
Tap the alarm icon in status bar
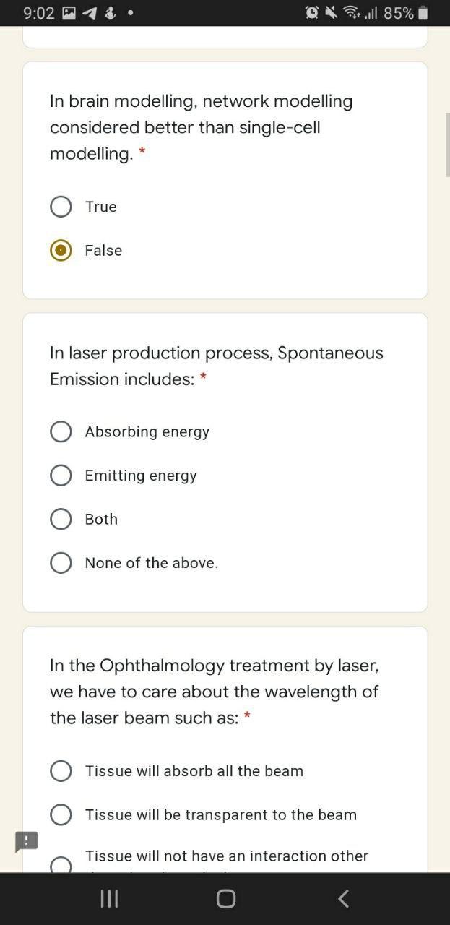(312, 13)
